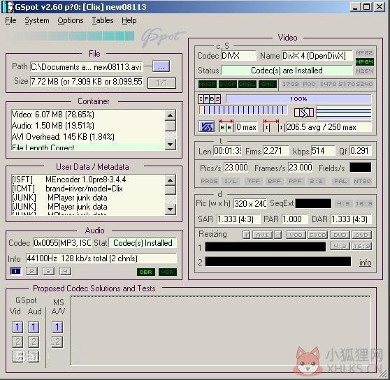The image size is (390, 380).
Task: Click the CBR audio bitrate indicator
Action: (146, 272)
